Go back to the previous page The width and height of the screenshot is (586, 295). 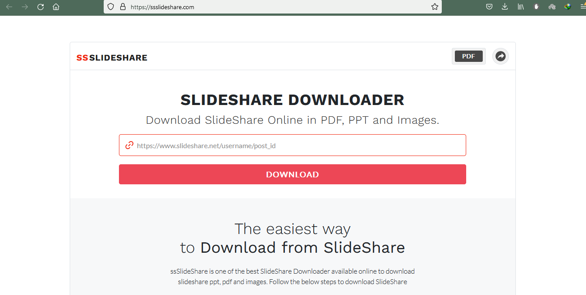[9, 7]
